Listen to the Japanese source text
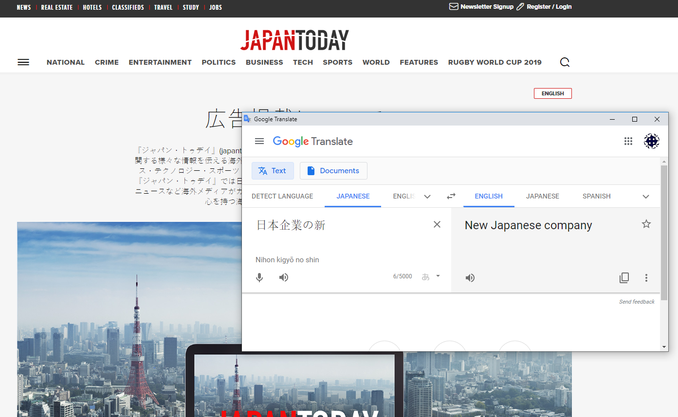The height and width of the screenshot is (417, 678). pos(284,277)
